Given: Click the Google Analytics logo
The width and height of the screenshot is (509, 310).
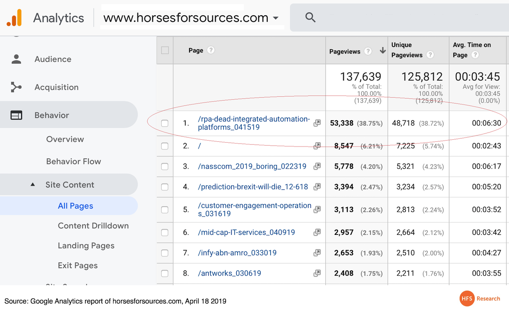Looking at the screenshot, I should [14, 17].
